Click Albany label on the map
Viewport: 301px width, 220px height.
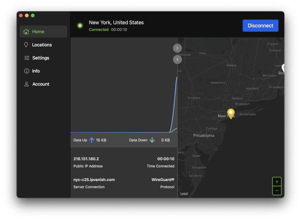pos(231,65)
